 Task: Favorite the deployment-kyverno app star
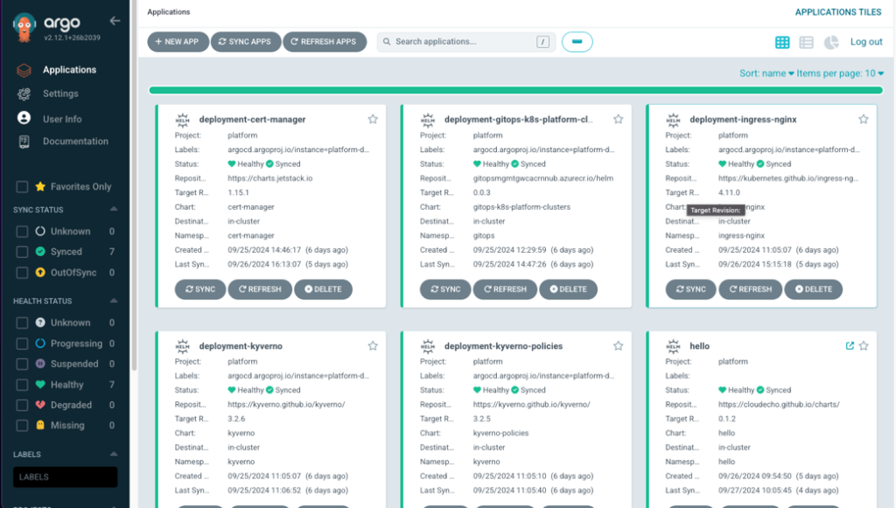click(x=373, y=346)
